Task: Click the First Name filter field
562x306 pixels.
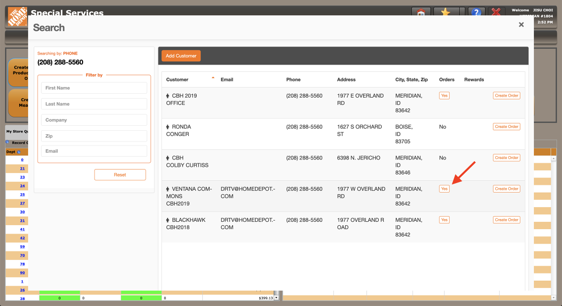Action: pos(94,88)
